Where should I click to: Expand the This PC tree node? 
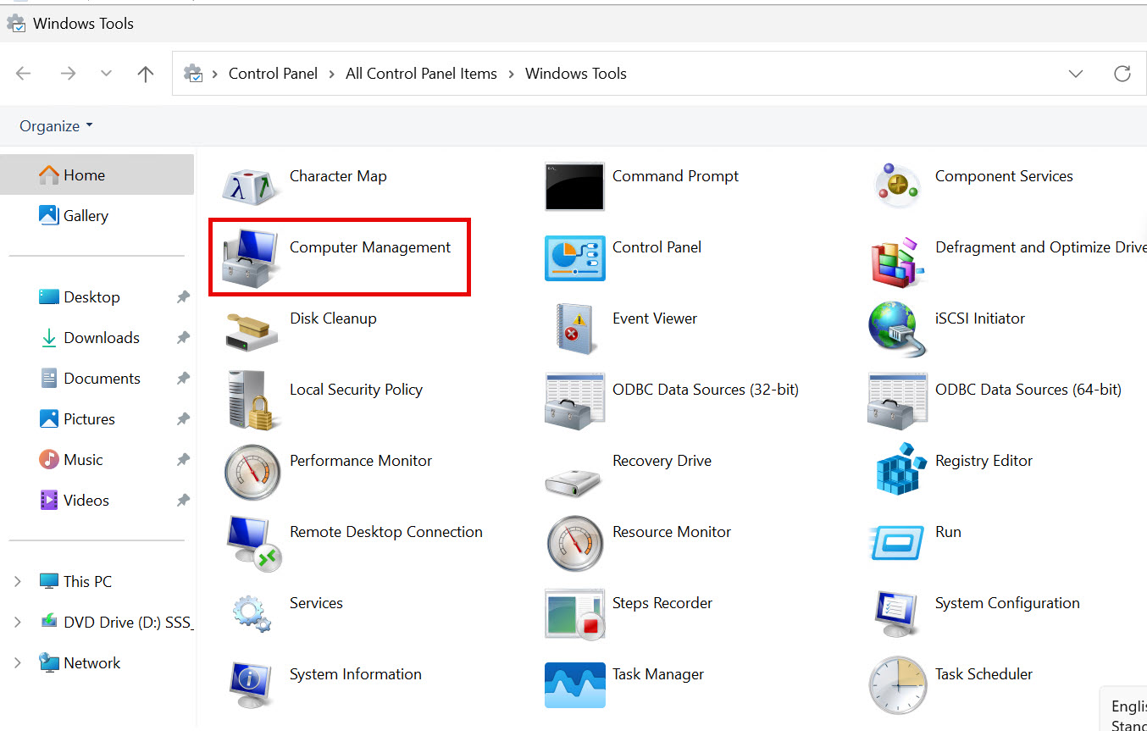coord(17,581)
